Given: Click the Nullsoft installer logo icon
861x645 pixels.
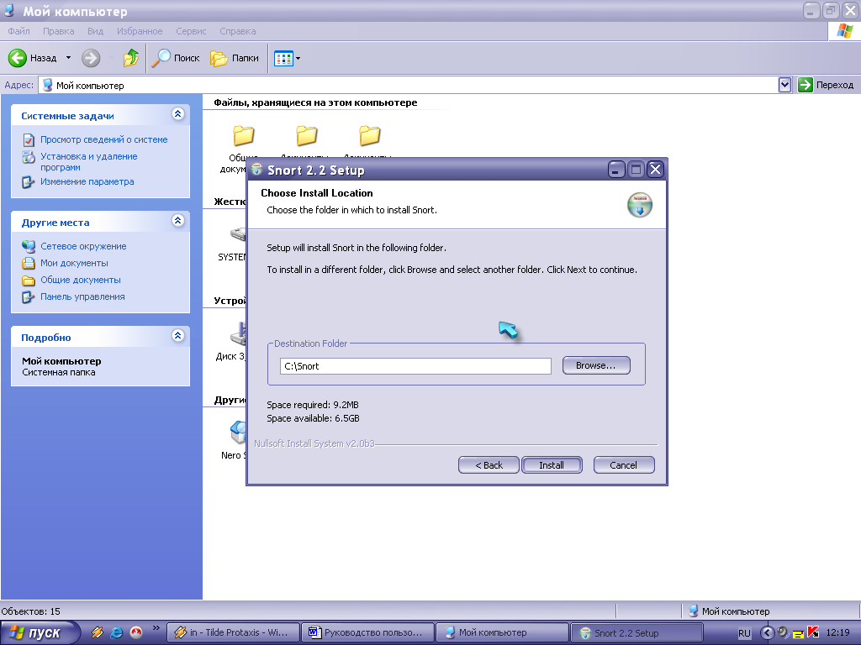Looking at the screenshot, I should pos(640,205).
